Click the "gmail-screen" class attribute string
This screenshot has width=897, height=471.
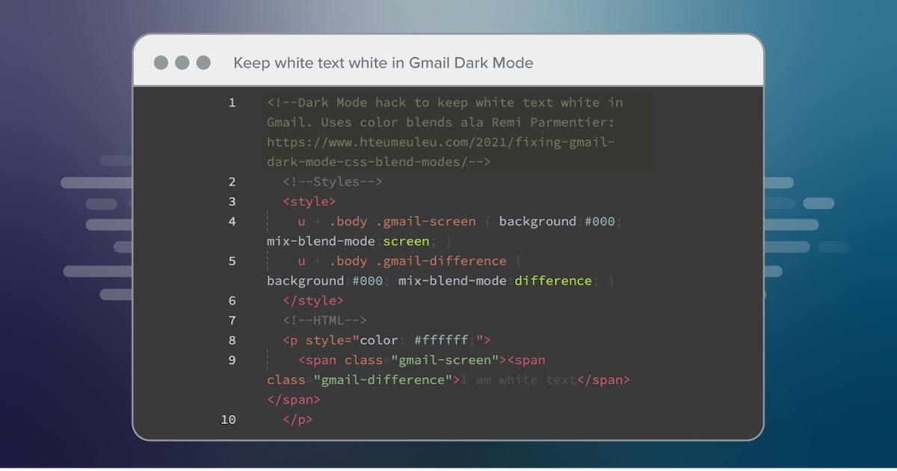pos(445,360)
